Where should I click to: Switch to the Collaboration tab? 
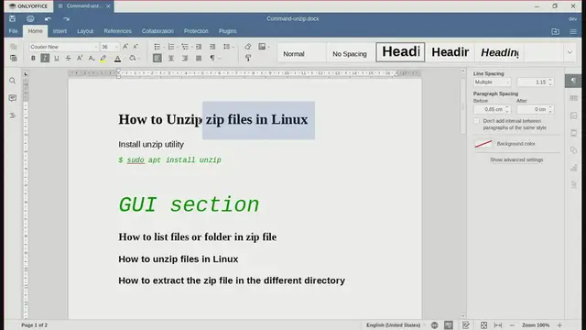(157, 31)
